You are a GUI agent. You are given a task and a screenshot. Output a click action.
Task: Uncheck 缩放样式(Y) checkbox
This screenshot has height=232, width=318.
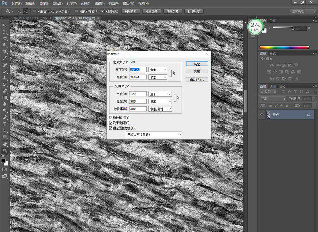coord(111,118)
